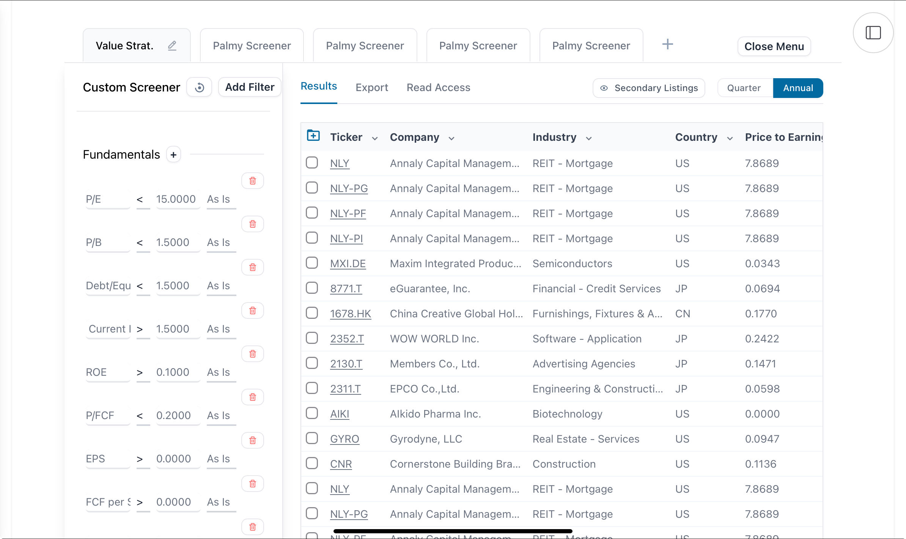Viewport: 906px width, 539px height.
Task: Select the Debt/Equity metric field
Action: (108, 286)
